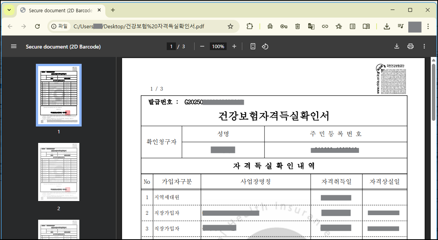438x240 pixels.
Task: Open the starred bookmarks extension icon
Action: click(339, 26)
